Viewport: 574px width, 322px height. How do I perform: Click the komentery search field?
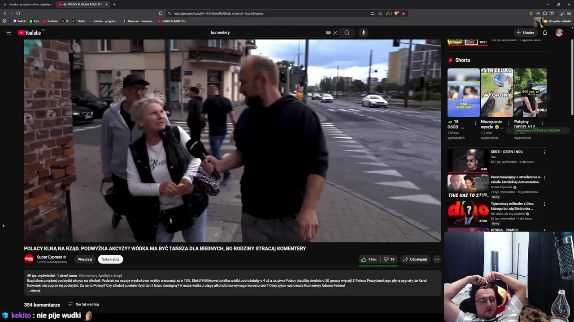267,33
